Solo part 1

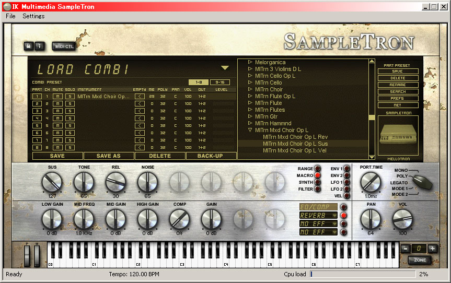[70, 97]
